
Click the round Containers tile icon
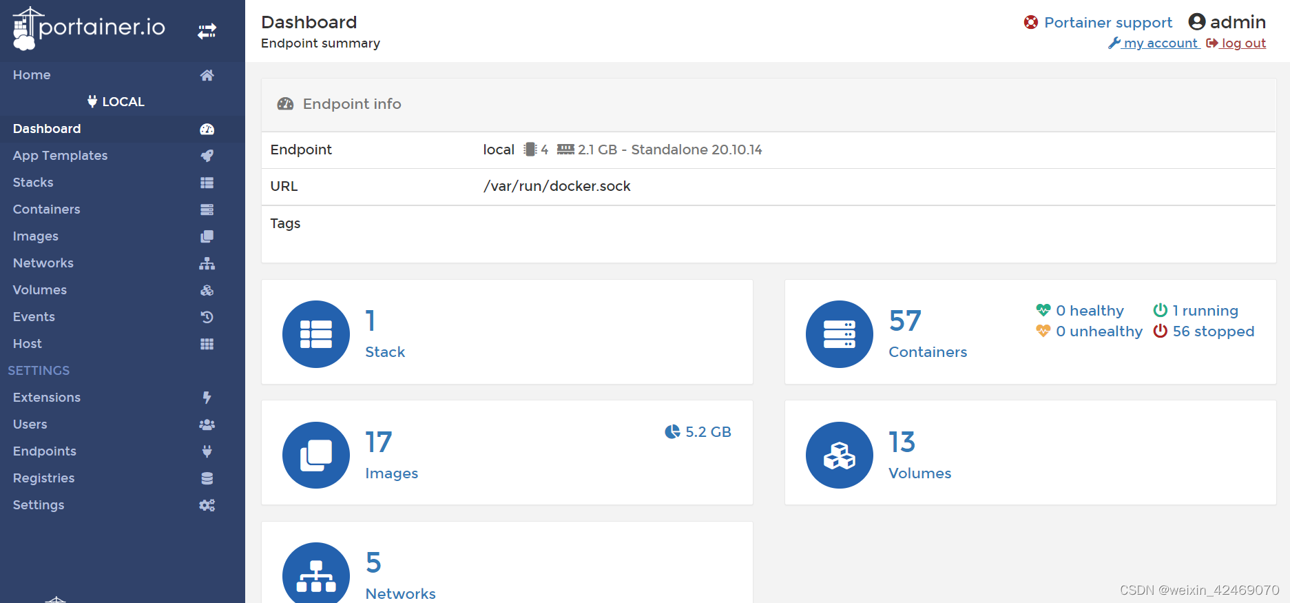840,334
